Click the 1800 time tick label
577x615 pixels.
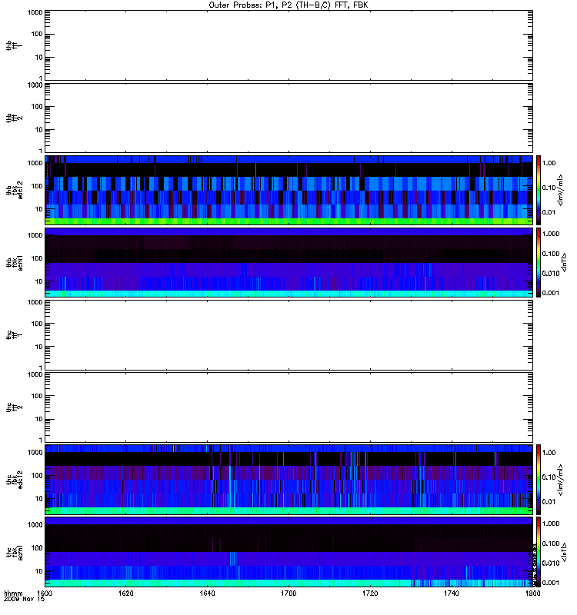[x=532, y=593]
